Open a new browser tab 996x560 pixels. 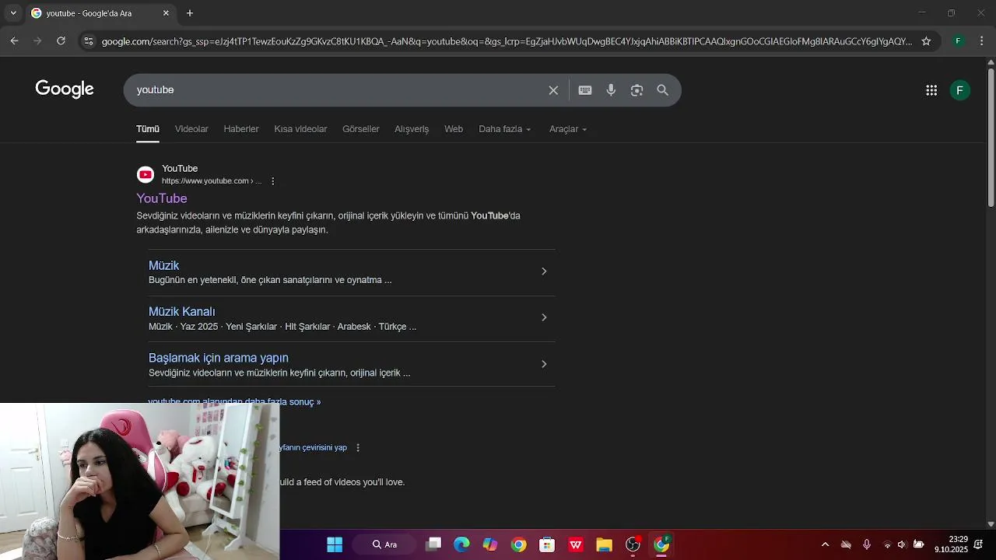tap(190, 13)
